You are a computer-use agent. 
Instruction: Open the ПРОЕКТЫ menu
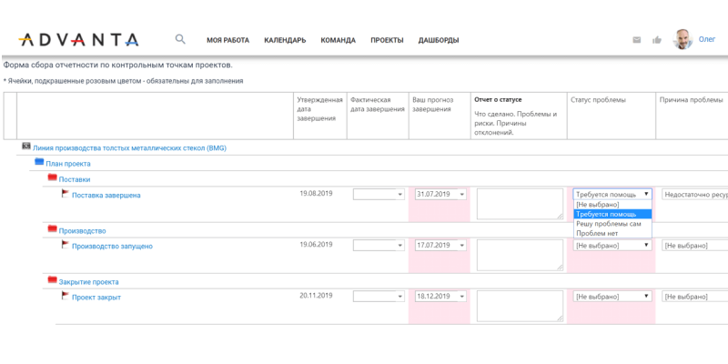coord(387,40)
